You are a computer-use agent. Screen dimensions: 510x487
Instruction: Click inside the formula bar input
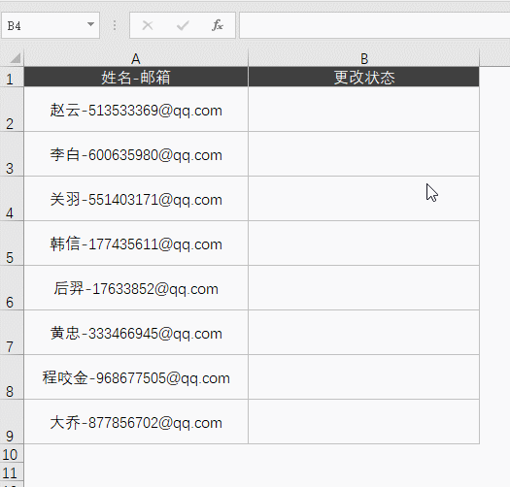tap(374, 25)
